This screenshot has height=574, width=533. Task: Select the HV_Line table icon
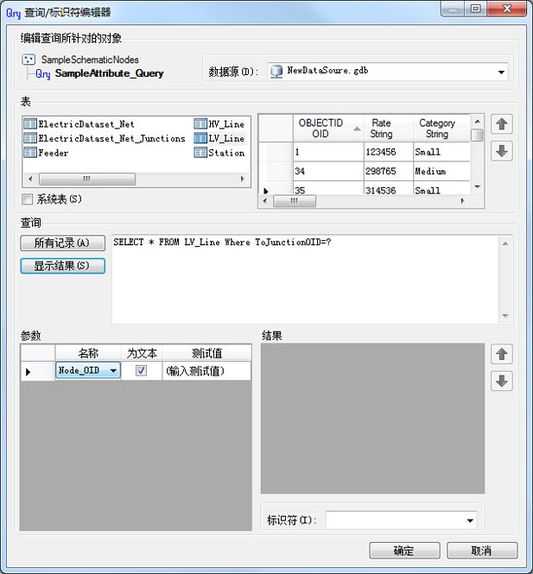tap(200, 124)
